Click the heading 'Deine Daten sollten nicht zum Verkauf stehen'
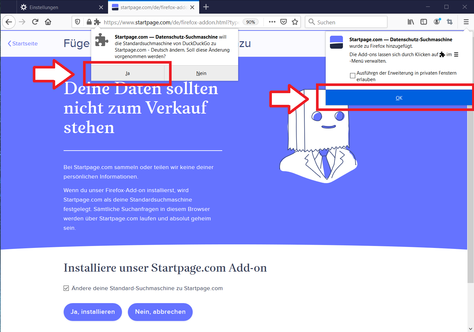474x332 pixels. coord(141,108)
